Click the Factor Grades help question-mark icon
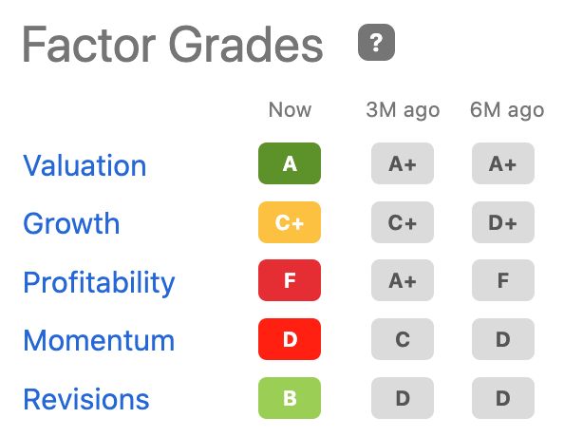 [376, 43]
